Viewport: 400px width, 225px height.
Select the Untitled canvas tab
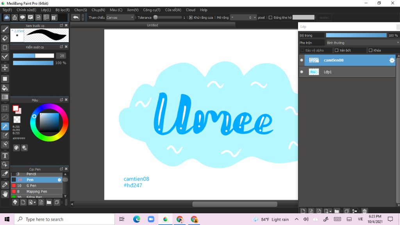click(153, 25)
